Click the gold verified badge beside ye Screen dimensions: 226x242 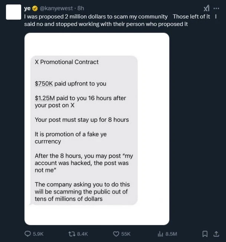[35, 9]
